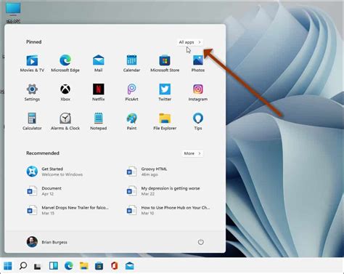344x274 pixels.
Task: Open Alarms & Clock app
Action: [x=65, y=121]
